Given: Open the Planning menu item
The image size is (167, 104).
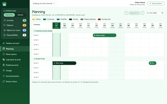Looking at the screenshot, I should [x=15, y=49].
